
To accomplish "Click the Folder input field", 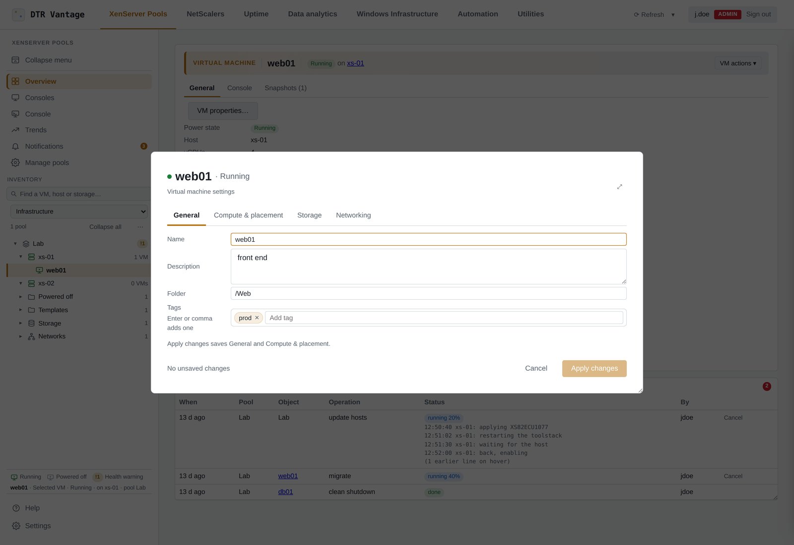I will tap(428, 293).
